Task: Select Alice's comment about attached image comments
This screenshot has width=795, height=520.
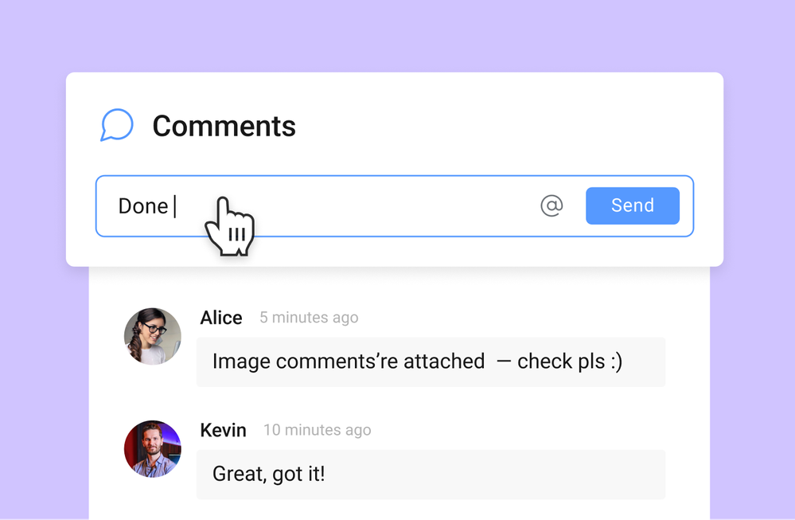Action: (x=430, y=361)
